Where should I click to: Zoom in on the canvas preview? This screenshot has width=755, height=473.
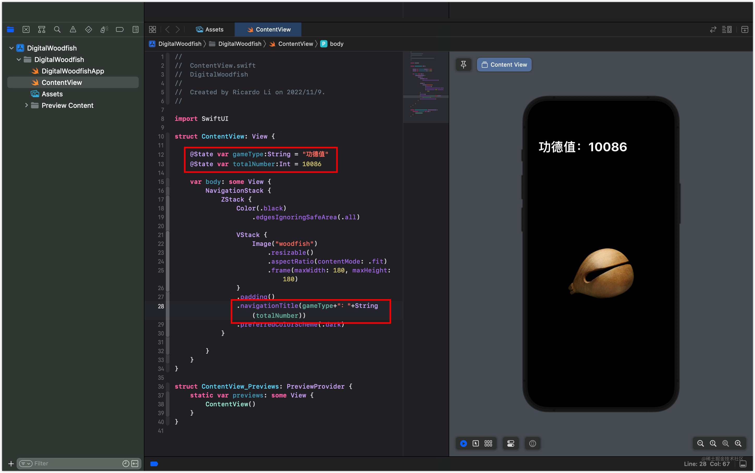[738, 443]
